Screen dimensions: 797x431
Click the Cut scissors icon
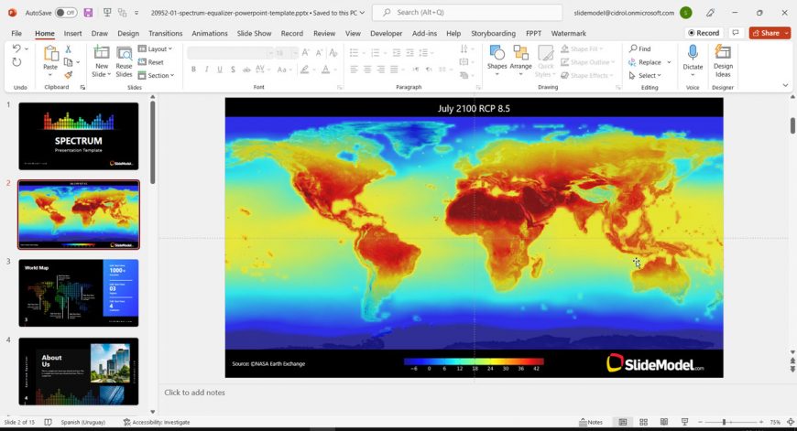click(68, 49)
